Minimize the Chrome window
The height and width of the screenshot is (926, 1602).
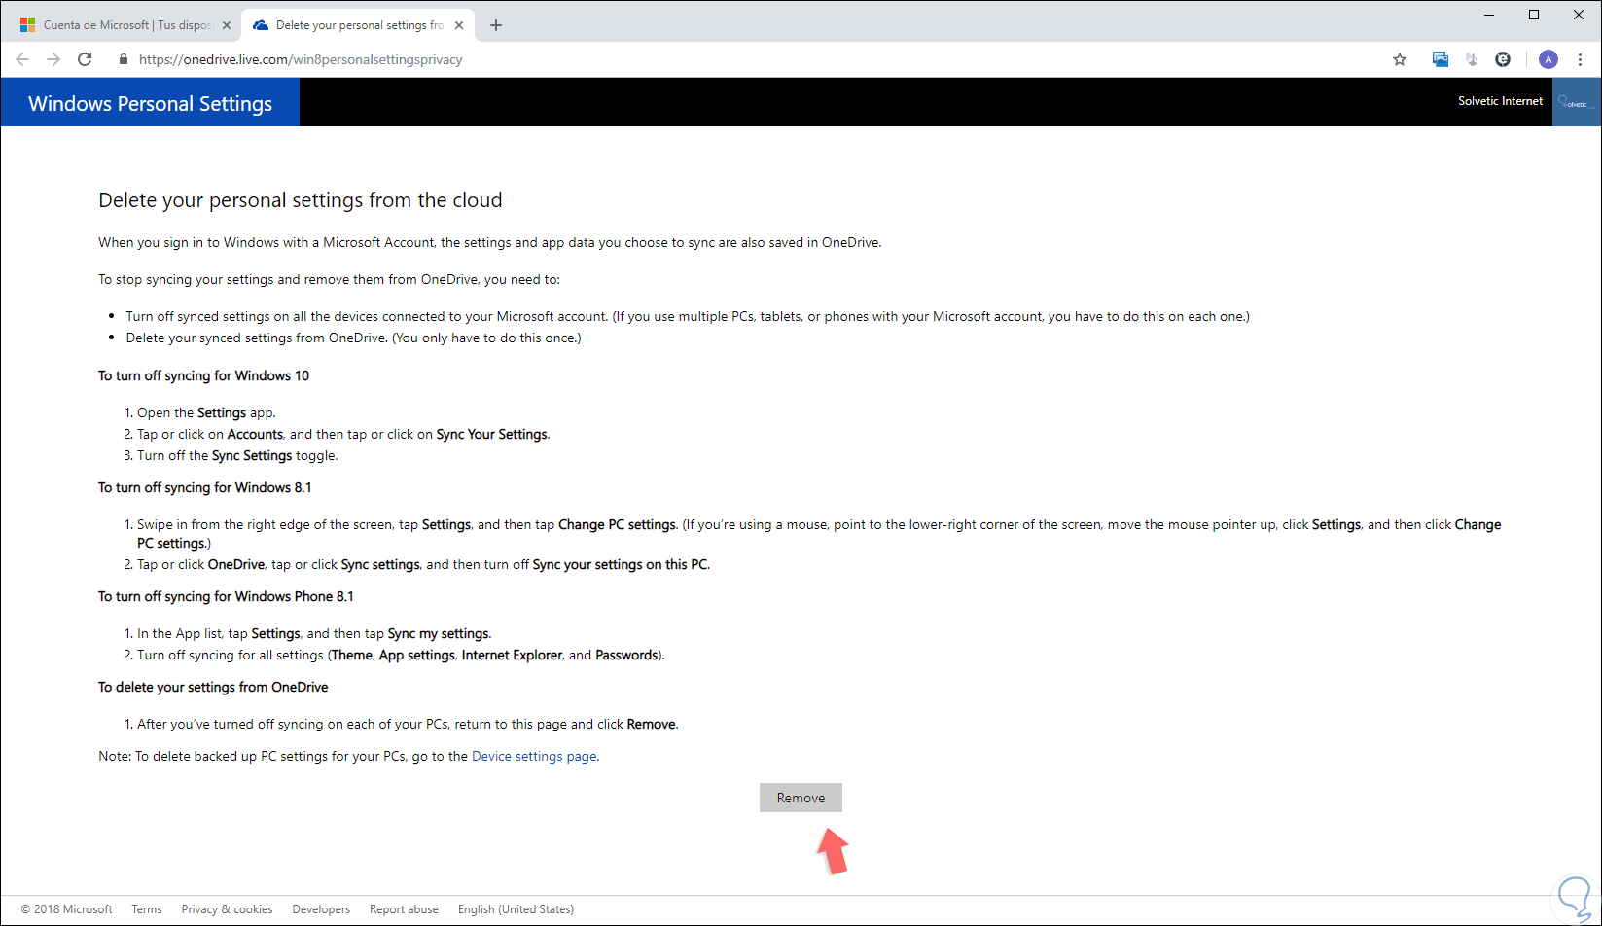click(x=1489, y=15)
